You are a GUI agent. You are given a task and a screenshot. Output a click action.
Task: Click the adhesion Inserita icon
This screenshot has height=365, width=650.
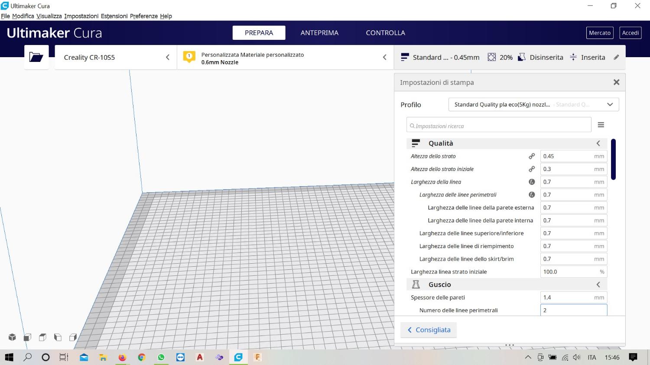573,57
